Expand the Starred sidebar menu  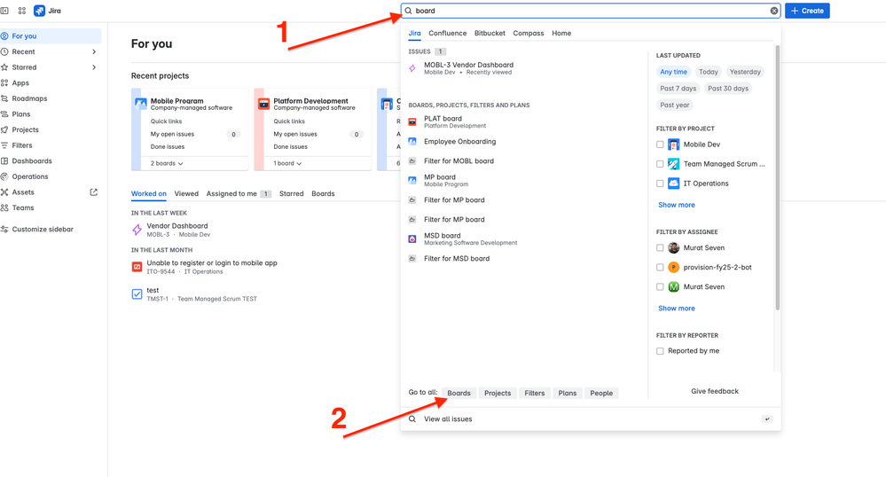(94, 67)
